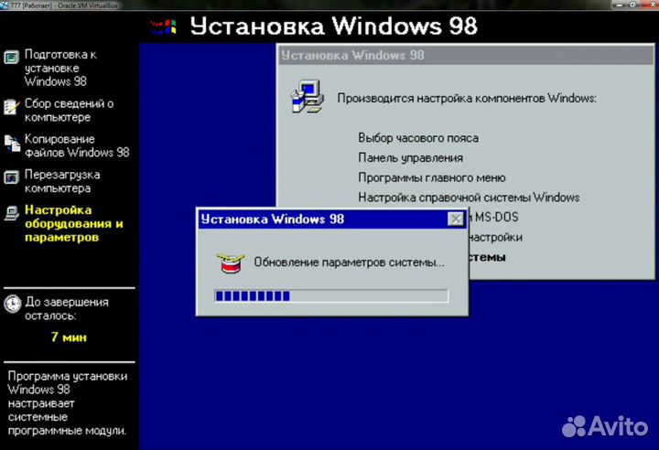
Task: Click the computer icon beside Настройка оборудования
Action: [x=12, y=212]
